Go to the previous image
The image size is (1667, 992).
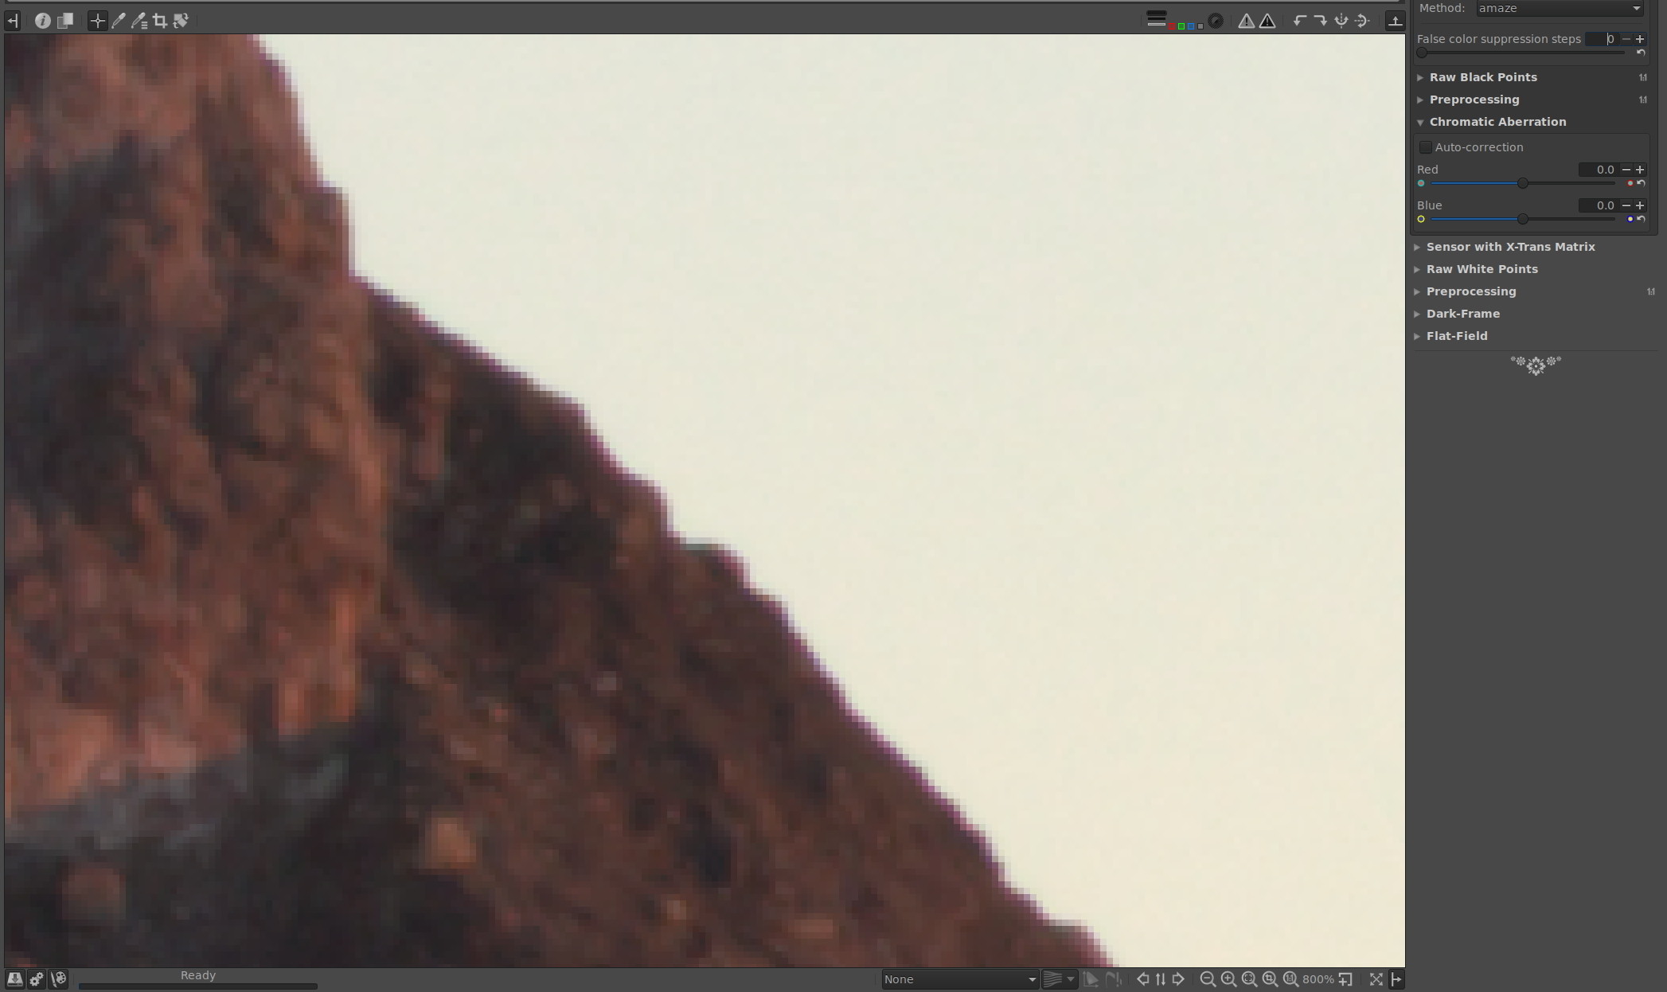pos(1142,979)
